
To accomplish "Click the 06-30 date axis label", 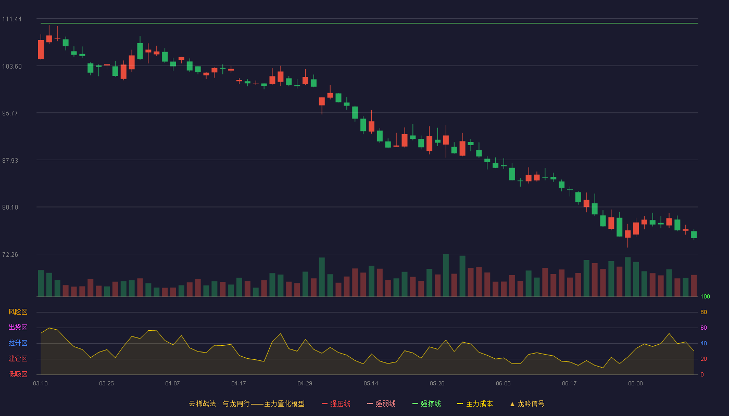I will click(x=635, y=383).
